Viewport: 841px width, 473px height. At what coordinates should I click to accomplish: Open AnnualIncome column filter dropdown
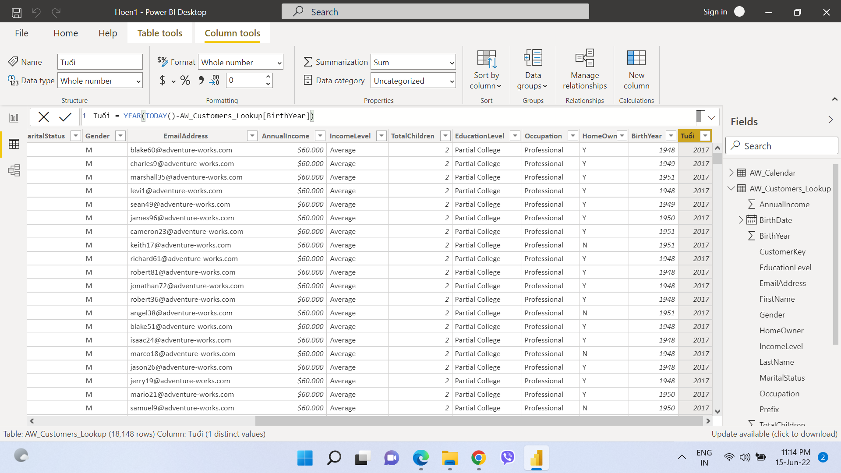[320, 136]
